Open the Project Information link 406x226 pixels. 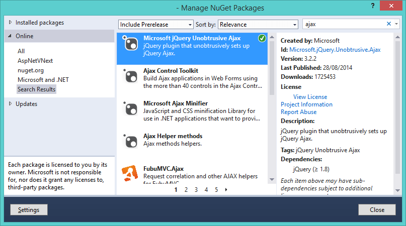pos(306,104)
